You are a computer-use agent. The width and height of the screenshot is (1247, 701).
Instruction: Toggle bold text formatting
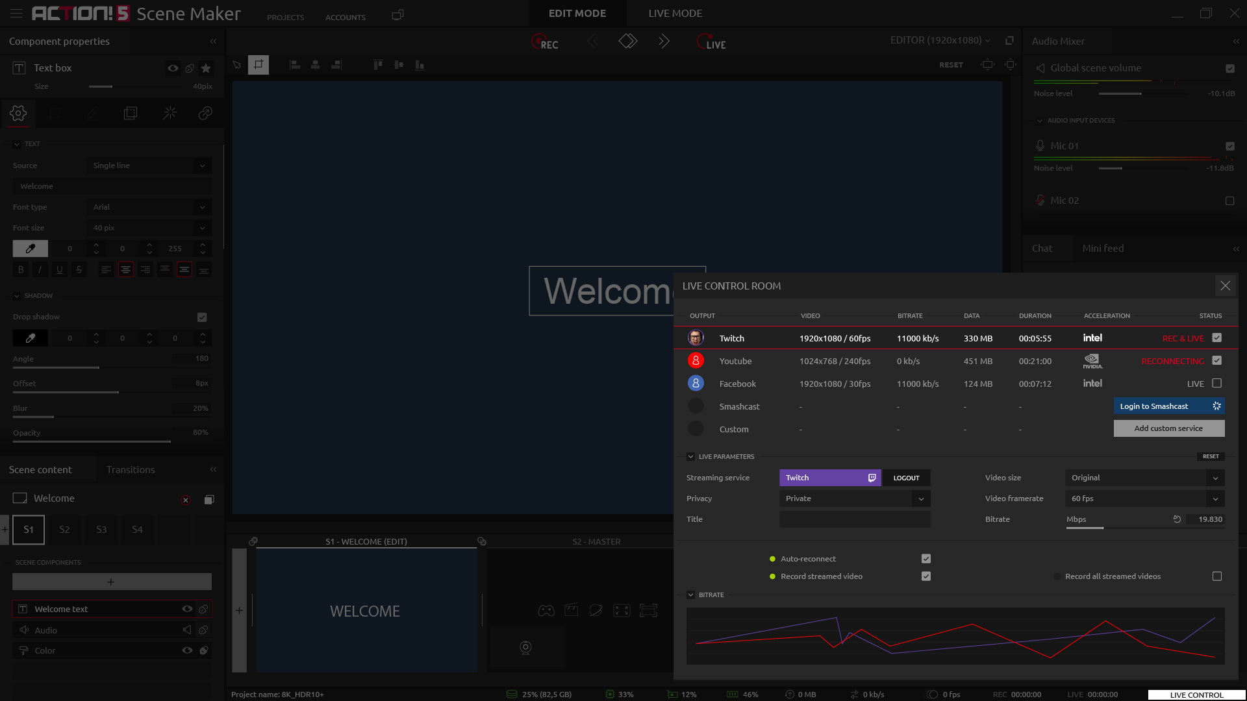(21, 269)
